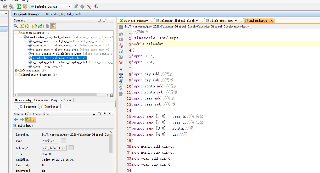The image size is (320, 173).
Task: Open the Default Layout dropdown
Action: tap(51, 7)
